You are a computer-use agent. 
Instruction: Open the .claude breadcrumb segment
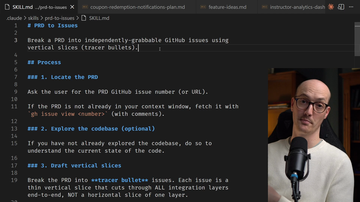(14, 18)
